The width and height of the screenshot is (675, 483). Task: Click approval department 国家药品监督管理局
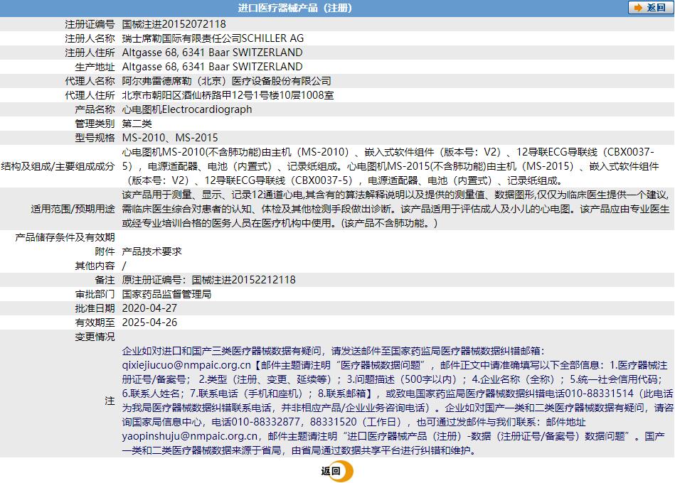point(166,294)
